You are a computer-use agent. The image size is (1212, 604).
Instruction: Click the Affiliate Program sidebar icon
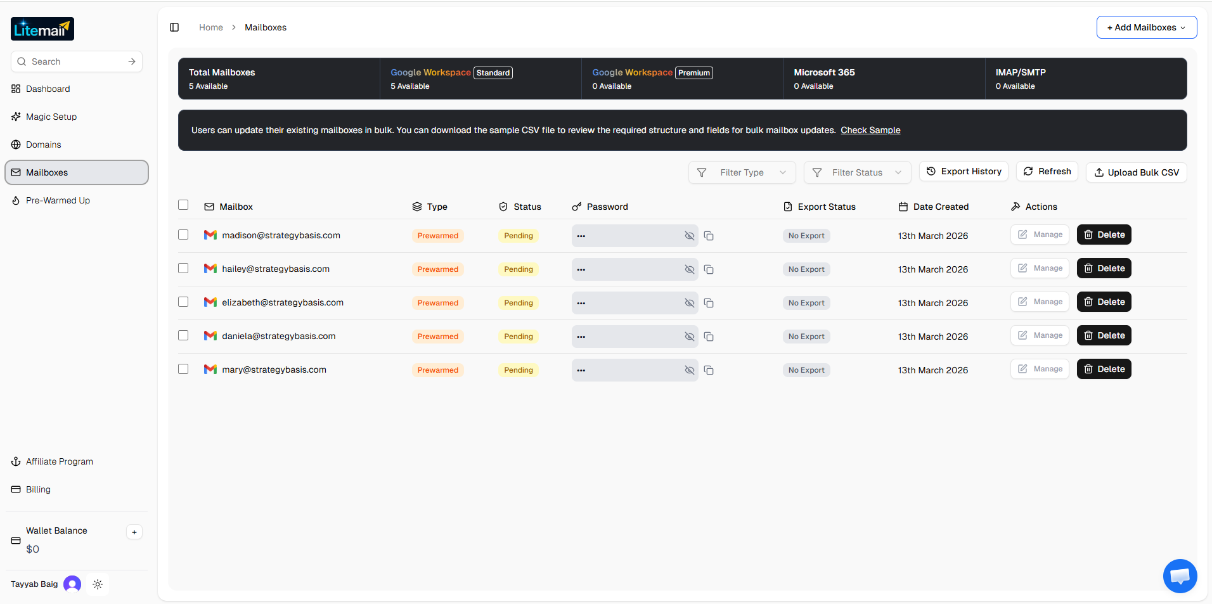[15, 461]
